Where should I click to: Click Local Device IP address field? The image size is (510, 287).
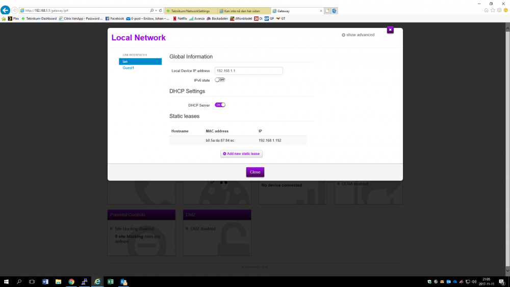248,70
